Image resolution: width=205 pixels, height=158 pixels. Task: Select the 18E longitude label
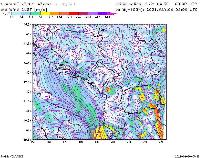click(81, 142)
